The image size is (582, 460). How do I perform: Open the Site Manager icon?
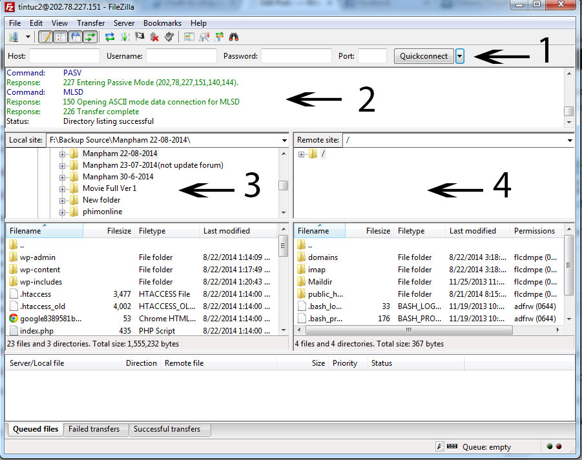(x=14, y=37)
